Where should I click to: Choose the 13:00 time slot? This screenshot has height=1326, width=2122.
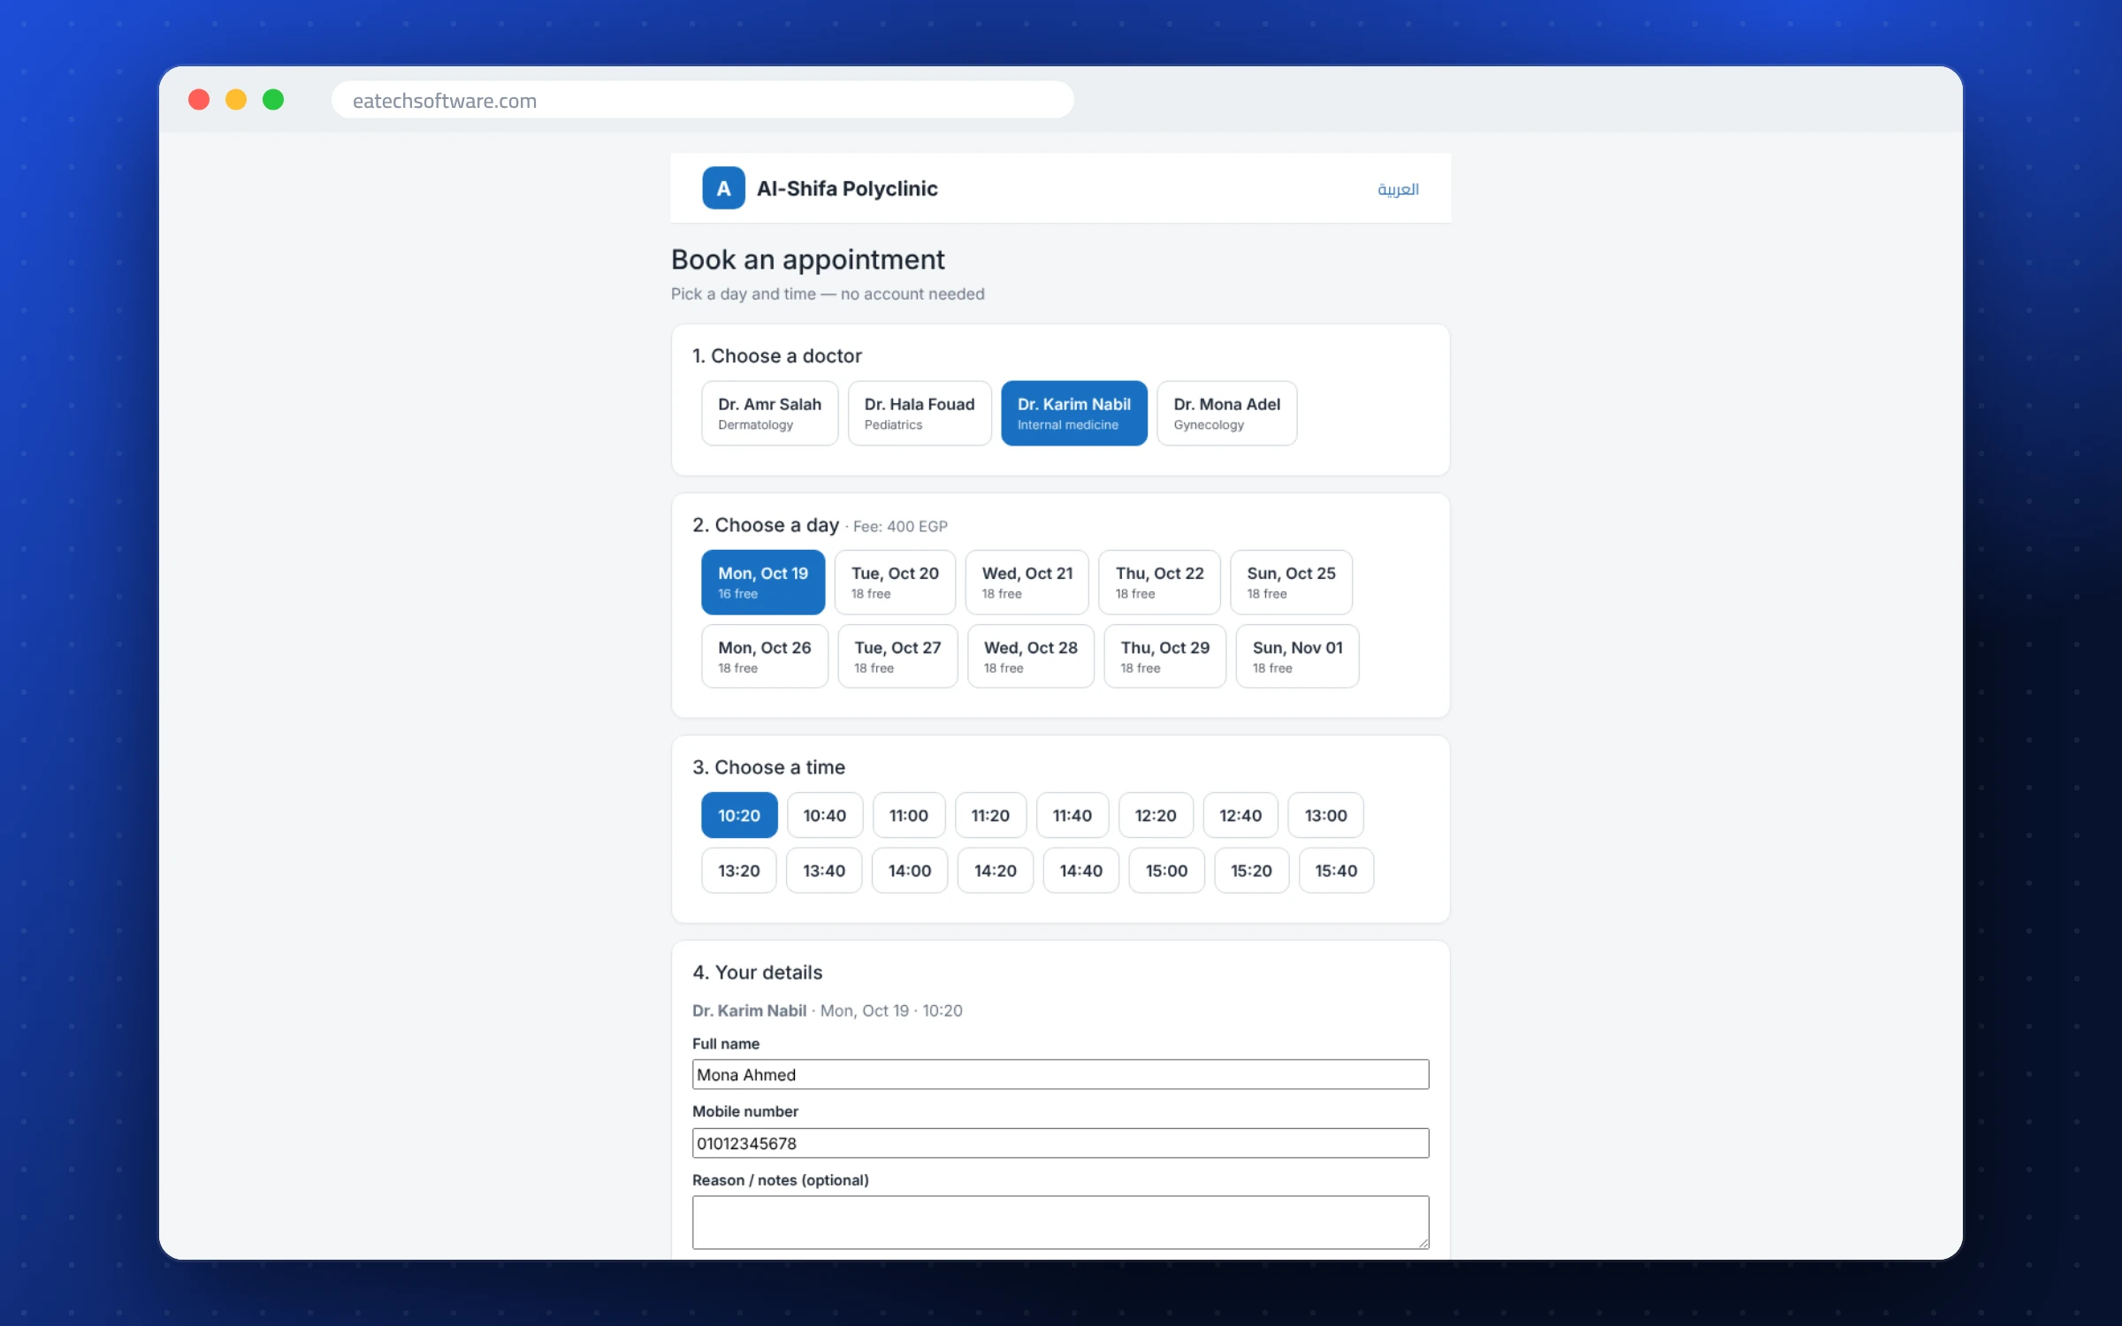click(1325, 815)
